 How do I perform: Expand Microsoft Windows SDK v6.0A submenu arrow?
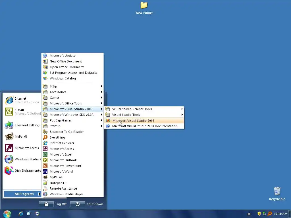pos(101,115)
